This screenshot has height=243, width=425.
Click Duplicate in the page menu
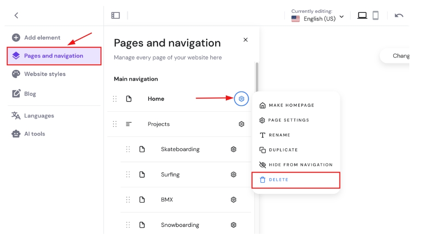click(279, 150)
